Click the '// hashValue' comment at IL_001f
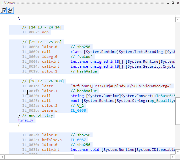The height and width of the screenshot is (160, 180). click(84, 91)
